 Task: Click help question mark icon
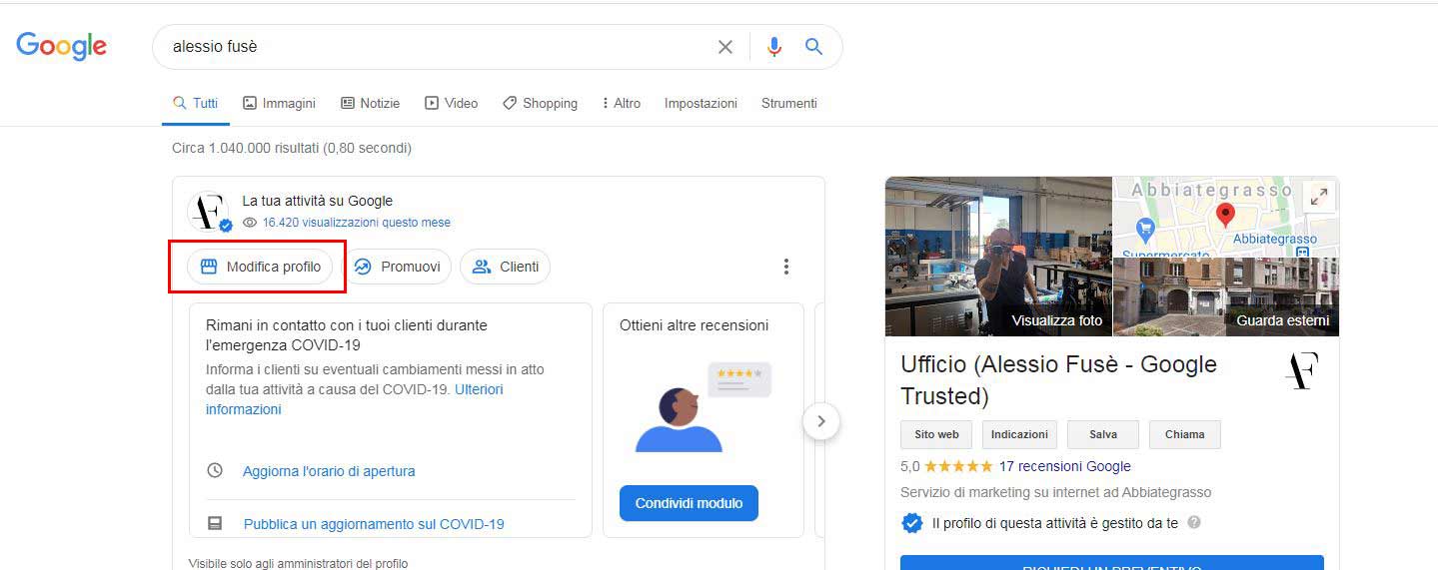[x=1194, y=522]
